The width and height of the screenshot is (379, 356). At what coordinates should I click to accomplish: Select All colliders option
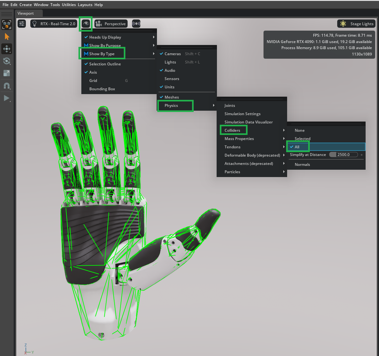point(297,147)
